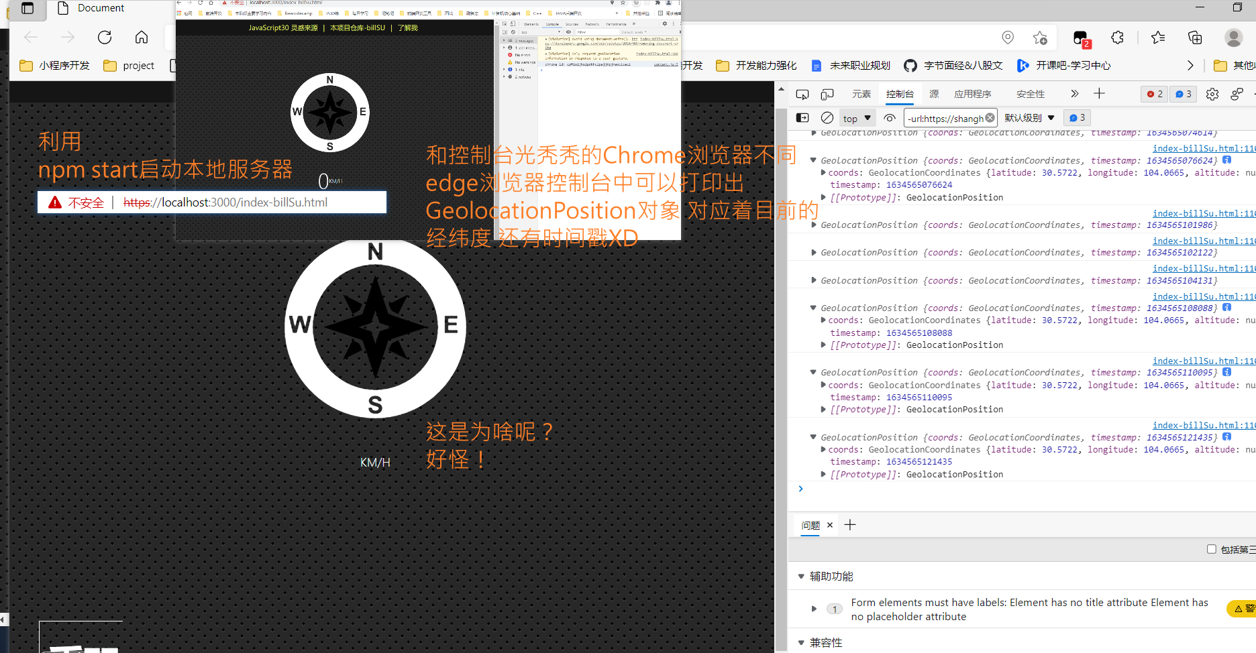This screenshot has width=1256, height=653.
Task: Open the 默认级别 log level dropdown
Action: (x=1029, y=118)
